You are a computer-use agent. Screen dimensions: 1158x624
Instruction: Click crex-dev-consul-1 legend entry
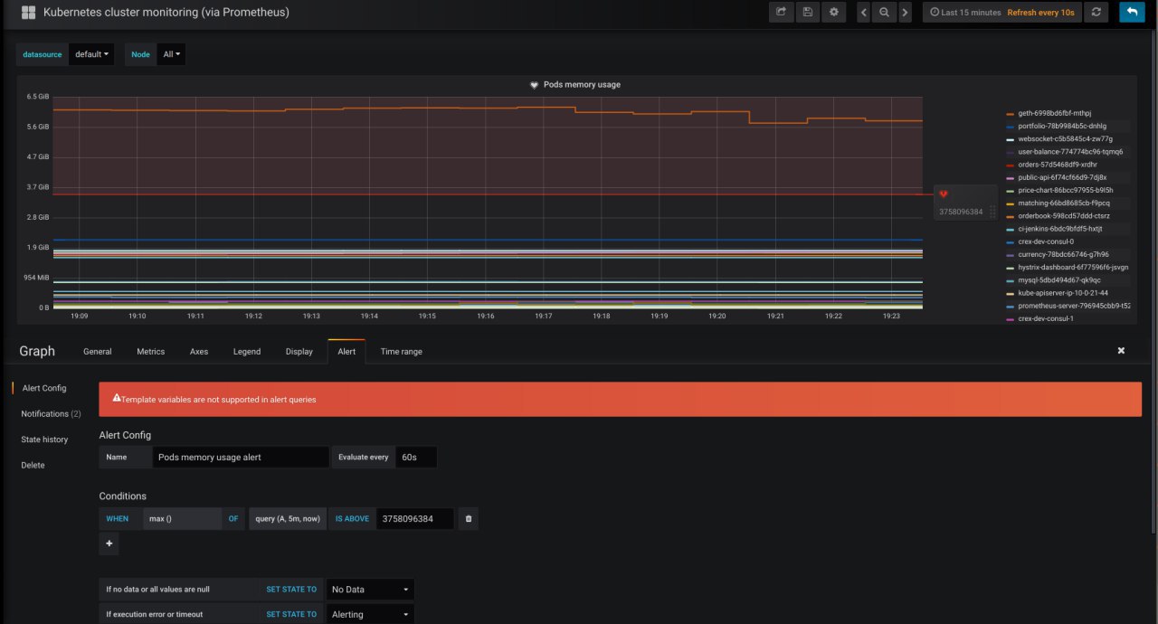pyautogui.click(x=1045, y=319)
